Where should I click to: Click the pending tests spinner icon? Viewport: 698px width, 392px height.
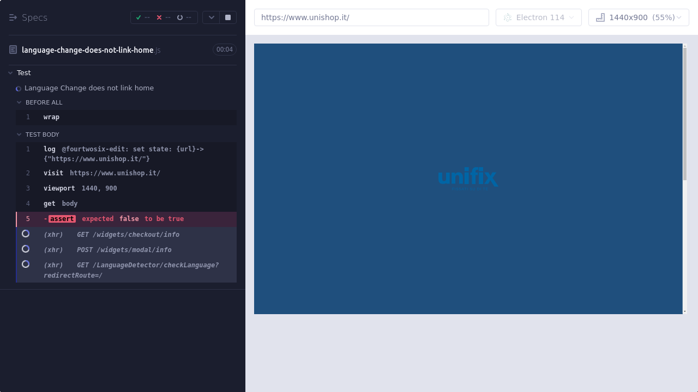[x=180, y=17]
